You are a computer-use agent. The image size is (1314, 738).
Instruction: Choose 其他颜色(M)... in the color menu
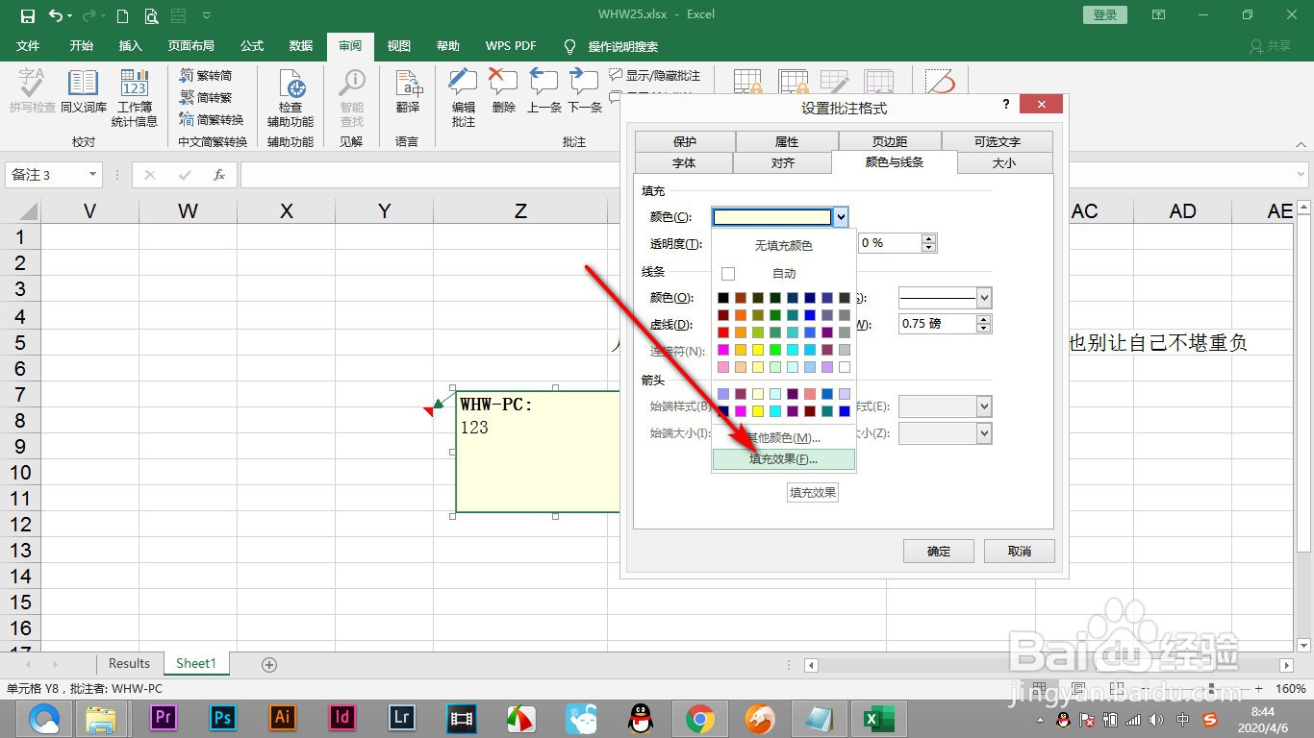click(x=783, y=438)
